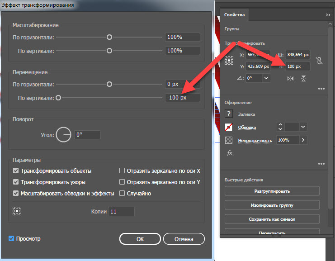The image size is (335, 261).
Task: Click the reference point grid in Transform dialog
Action: pyautogui.click(x=17, y=211)
